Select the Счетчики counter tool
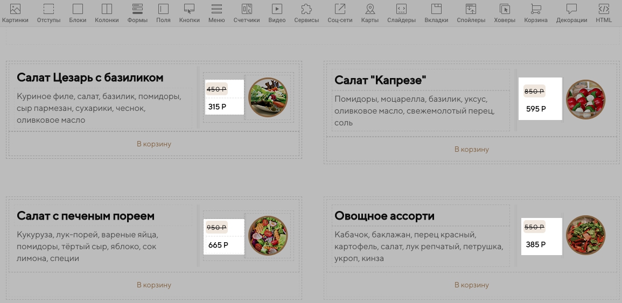The width and height of the screenshot is (622, 303). [247, 13]
